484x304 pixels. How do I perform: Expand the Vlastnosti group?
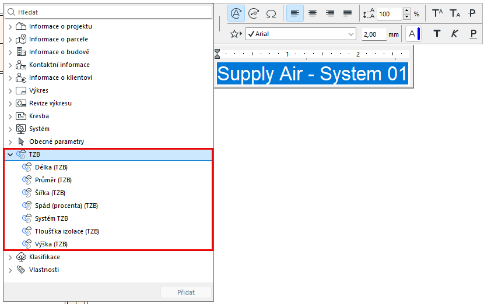tap(10, 270)
